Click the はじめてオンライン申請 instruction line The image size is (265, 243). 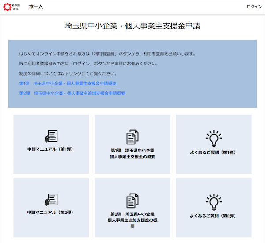107,53
